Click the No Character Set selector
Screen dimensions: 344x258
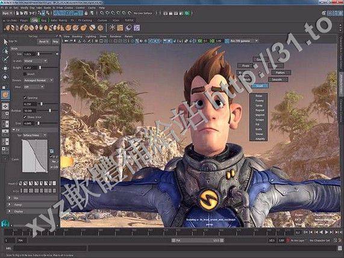click(x=319, y=241)
